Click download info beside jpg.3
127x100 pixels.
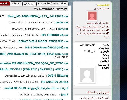[x=38, y=95]
